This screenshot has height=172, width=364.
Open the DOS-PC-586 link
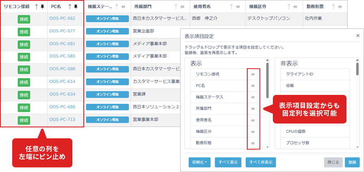[x=62, y=69]
